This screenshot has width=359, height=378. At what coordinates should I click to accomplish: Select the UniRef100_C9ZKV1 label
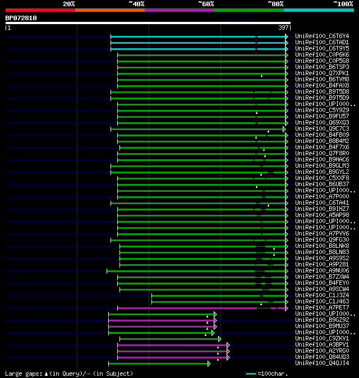322,339
